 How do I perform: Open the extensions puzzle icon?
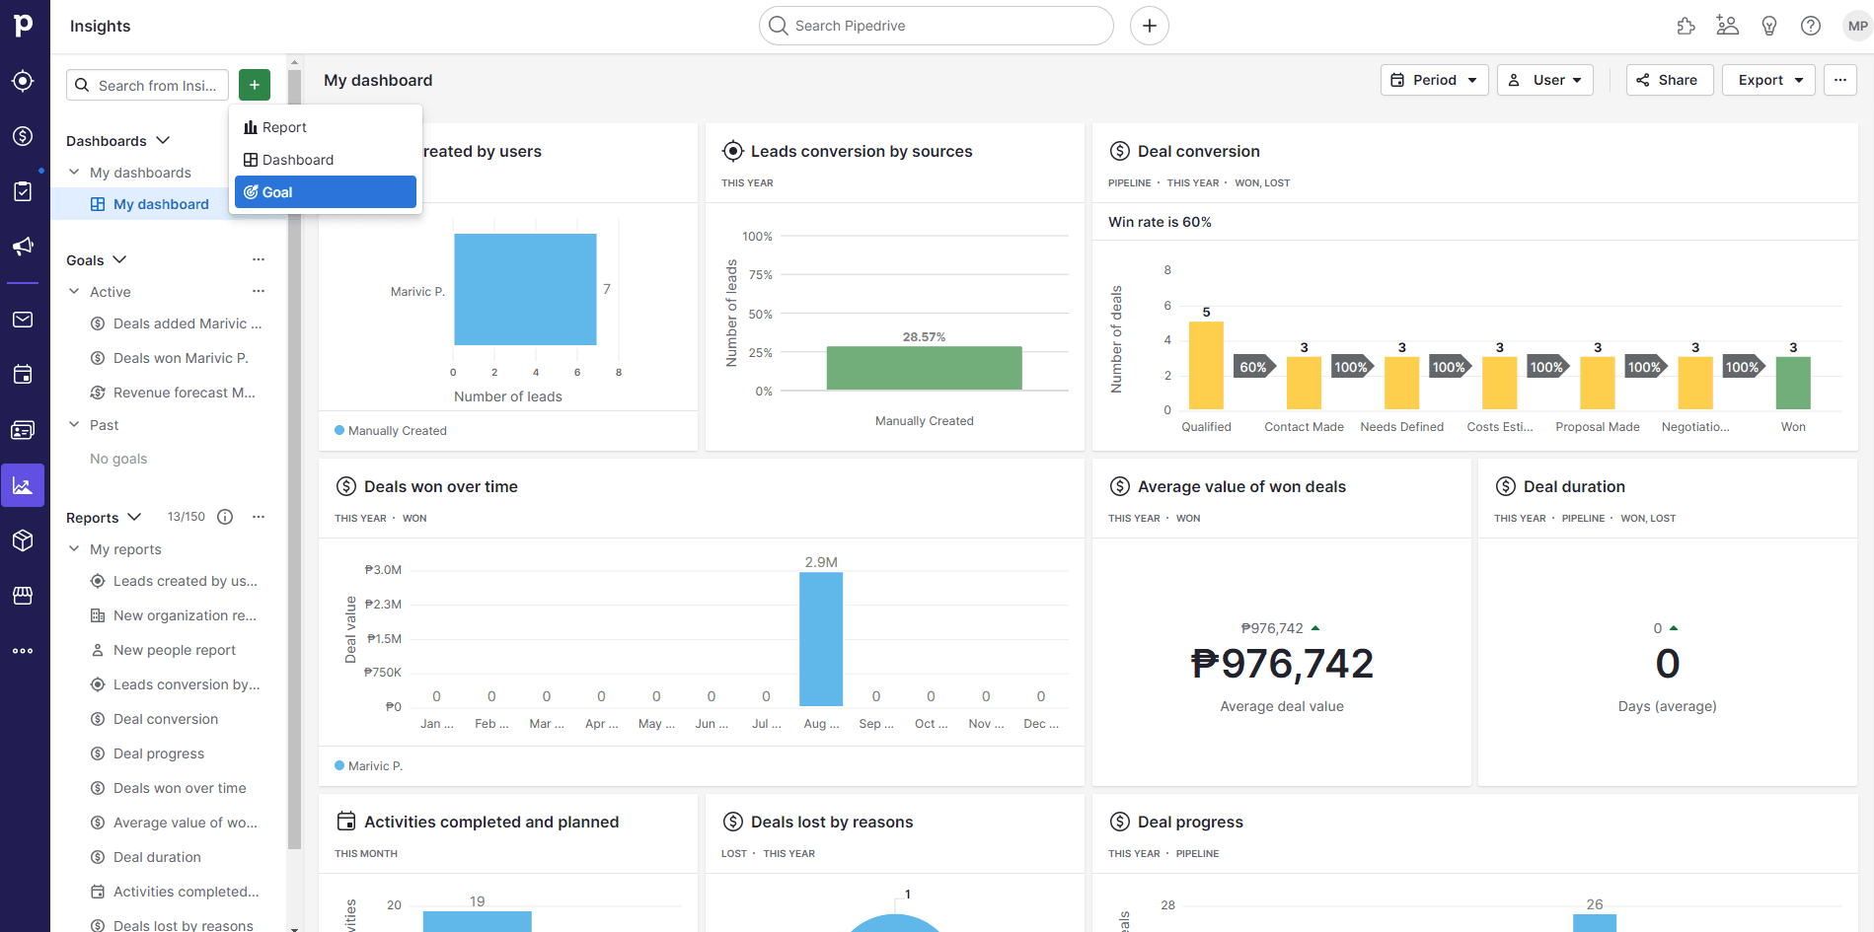pyautogui.click(x=1687, y=26)
